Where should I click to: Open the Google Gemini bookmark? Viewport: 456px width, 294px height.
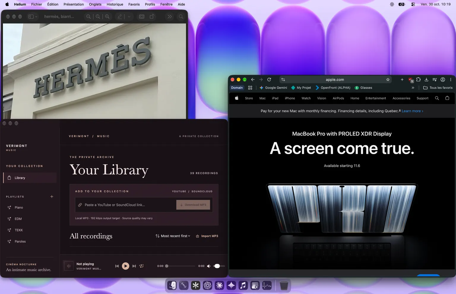pos(273,88)
